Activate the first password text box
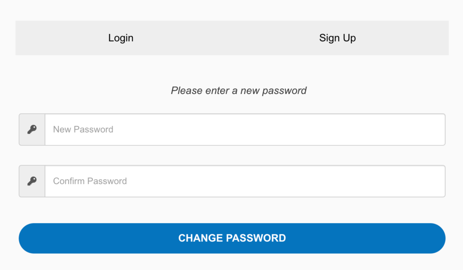The image size is (463, 270). click(x=245, y=130)
